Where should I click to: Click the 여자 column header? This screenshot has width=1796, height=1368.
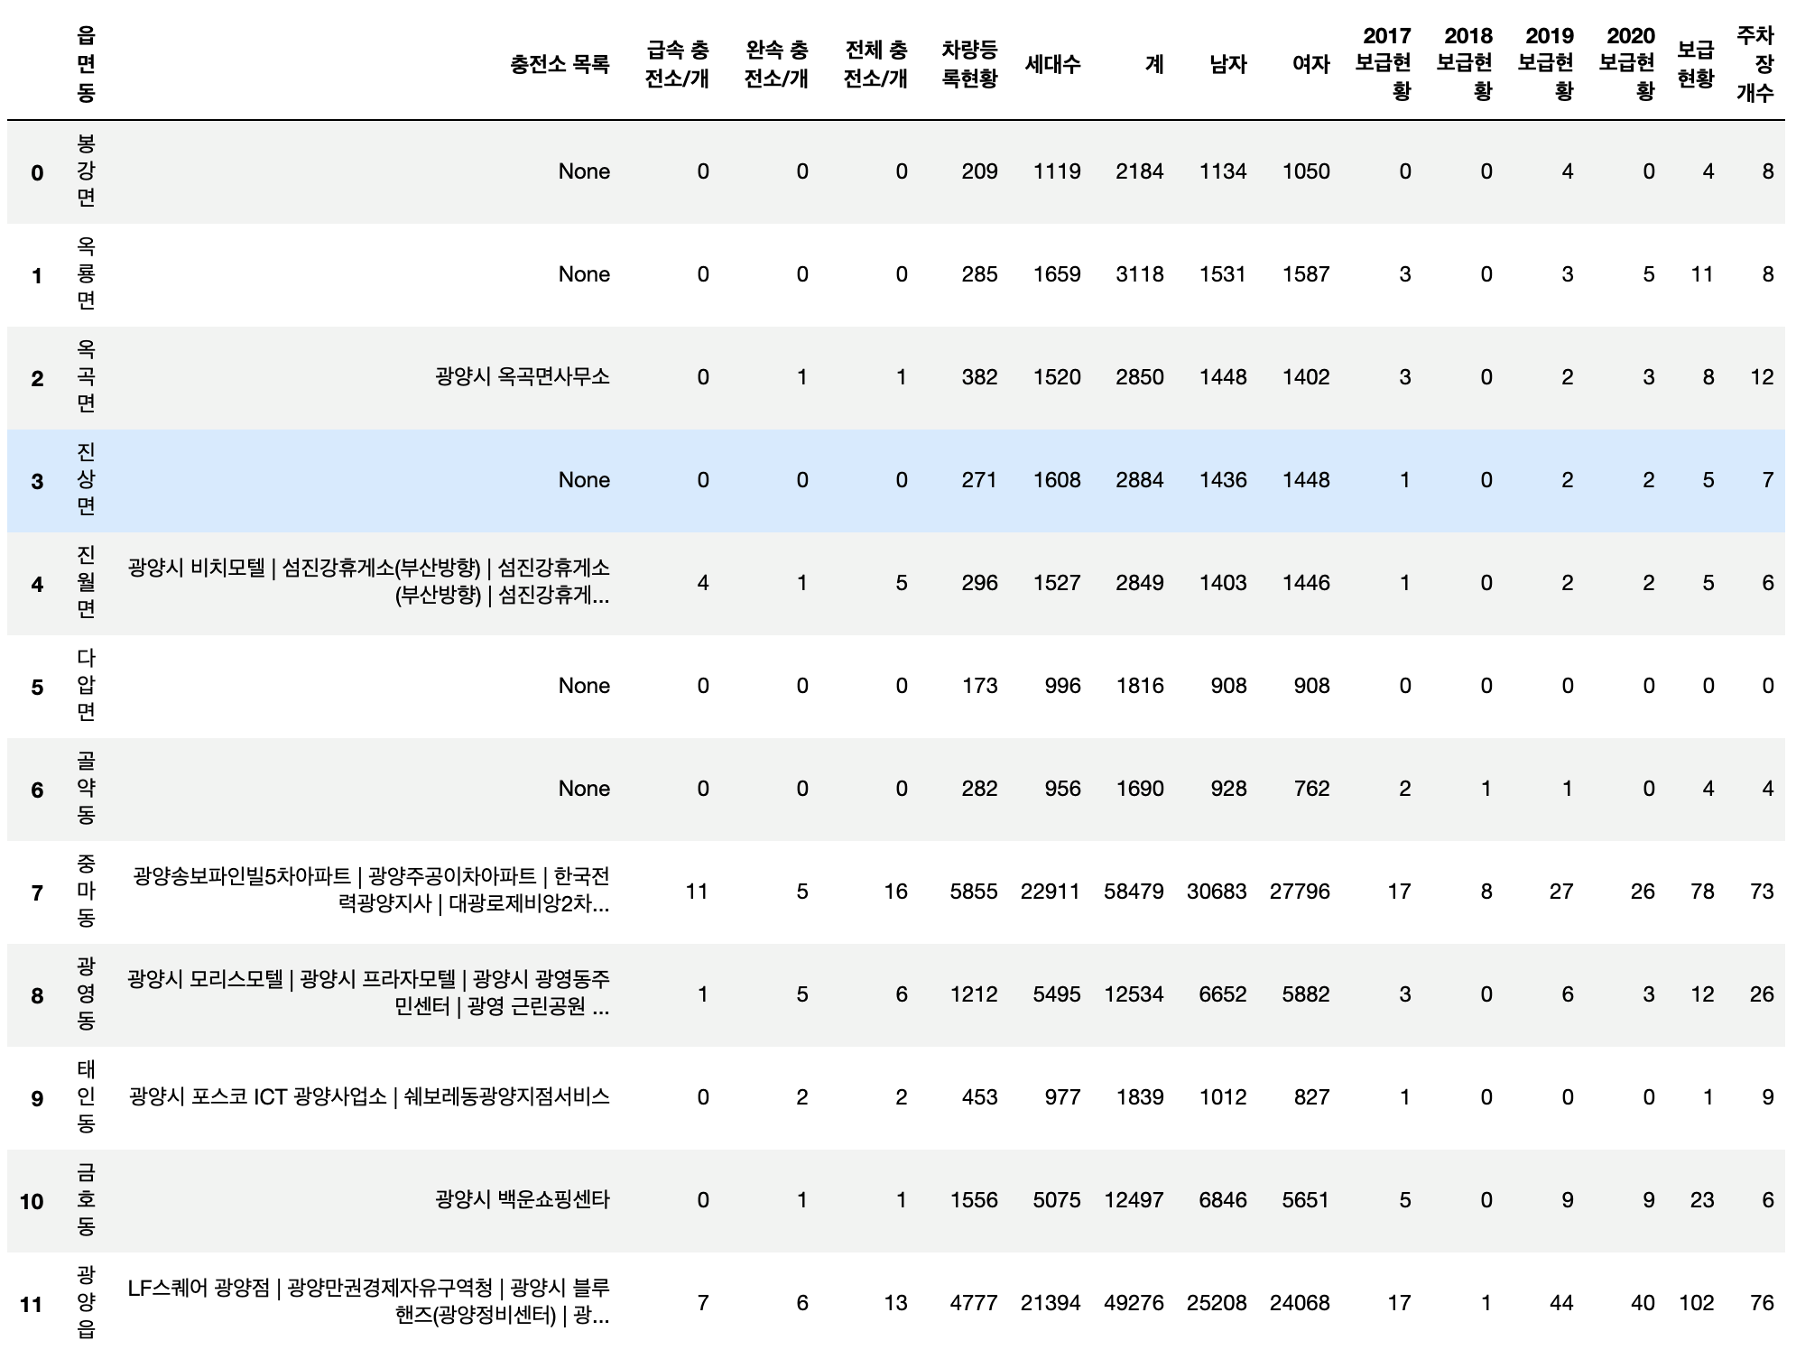click(1310, 64)
